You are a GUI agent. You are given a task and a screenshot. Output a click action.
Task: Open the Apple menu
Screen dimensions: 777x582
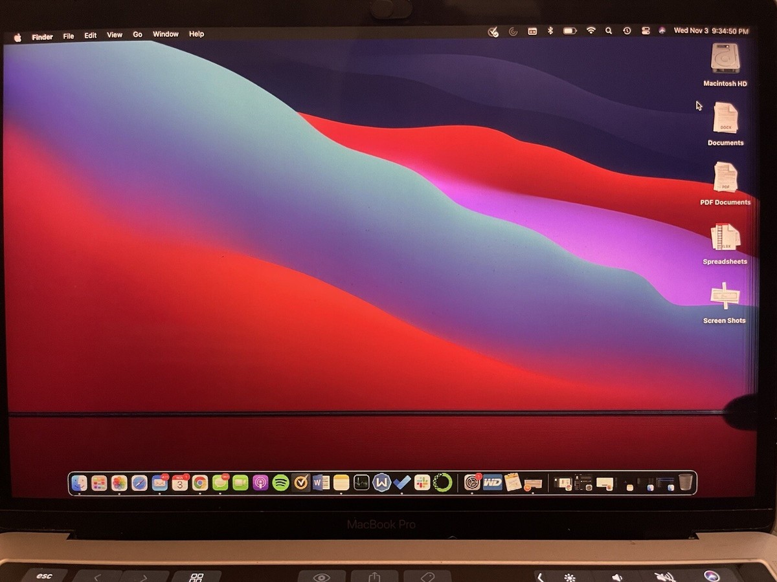pos(17,36)
